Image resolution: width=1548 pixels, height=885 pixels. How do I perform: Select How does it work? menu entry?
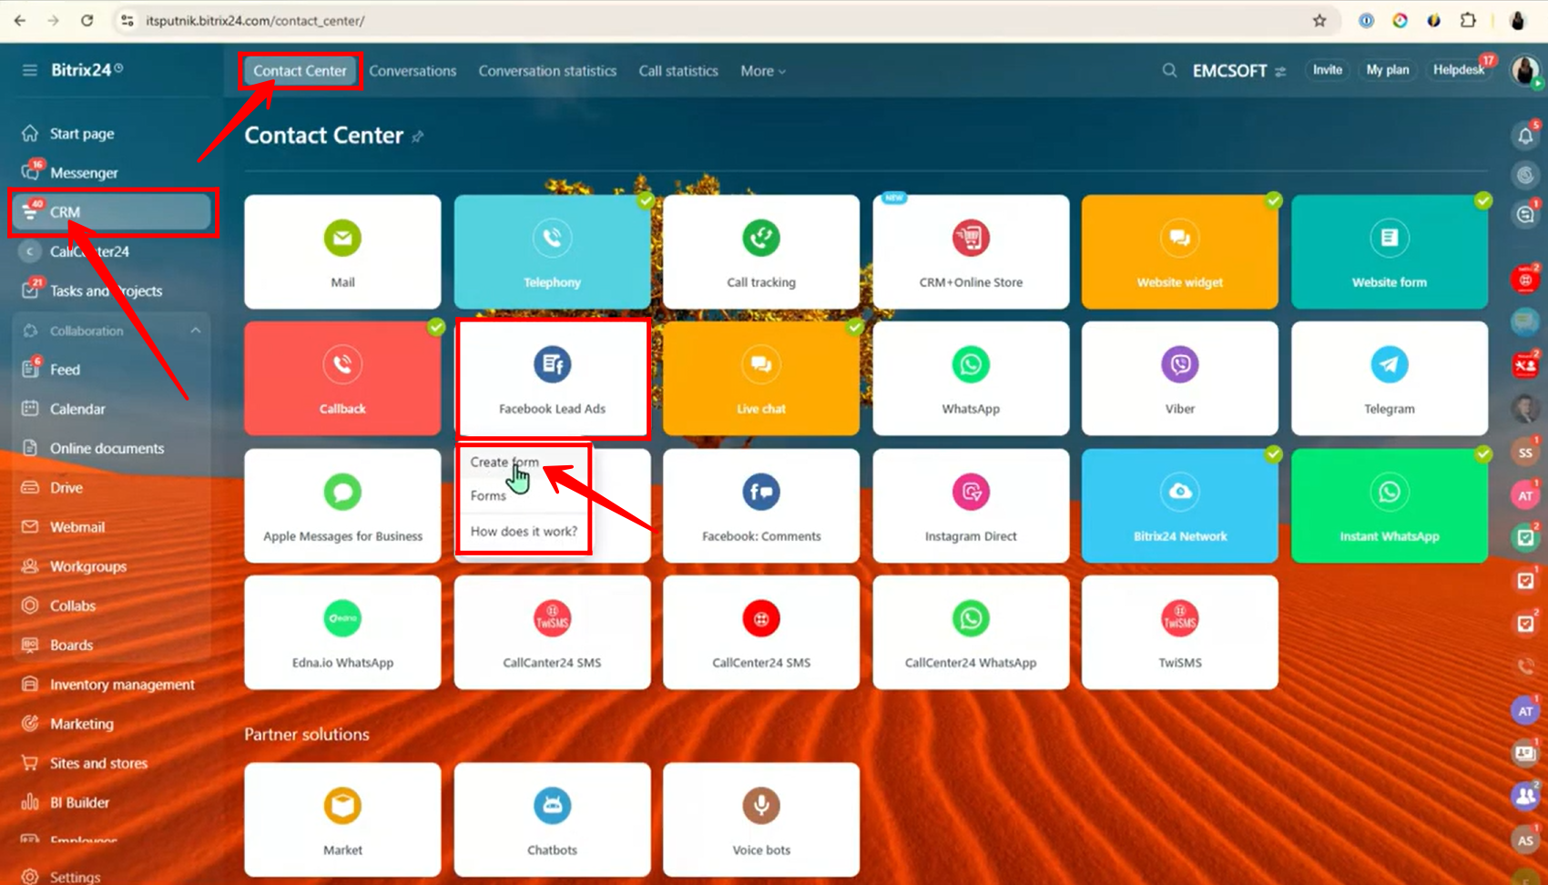(524, 531)
